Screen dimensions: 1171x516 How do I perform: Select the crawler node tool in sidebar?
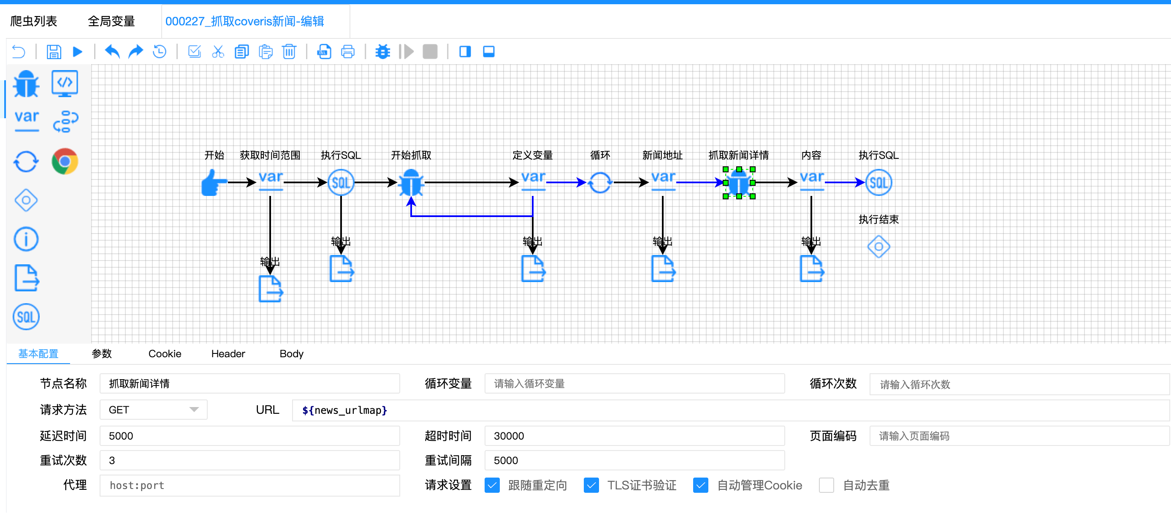(26, 84)
